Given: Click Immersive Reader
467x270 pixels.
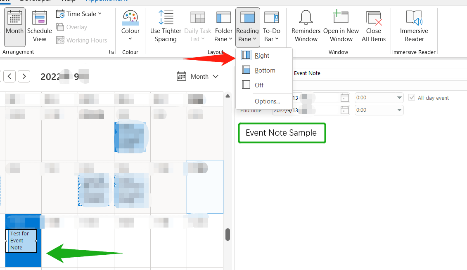Looking at the screenshot, I should pos(414,26).
